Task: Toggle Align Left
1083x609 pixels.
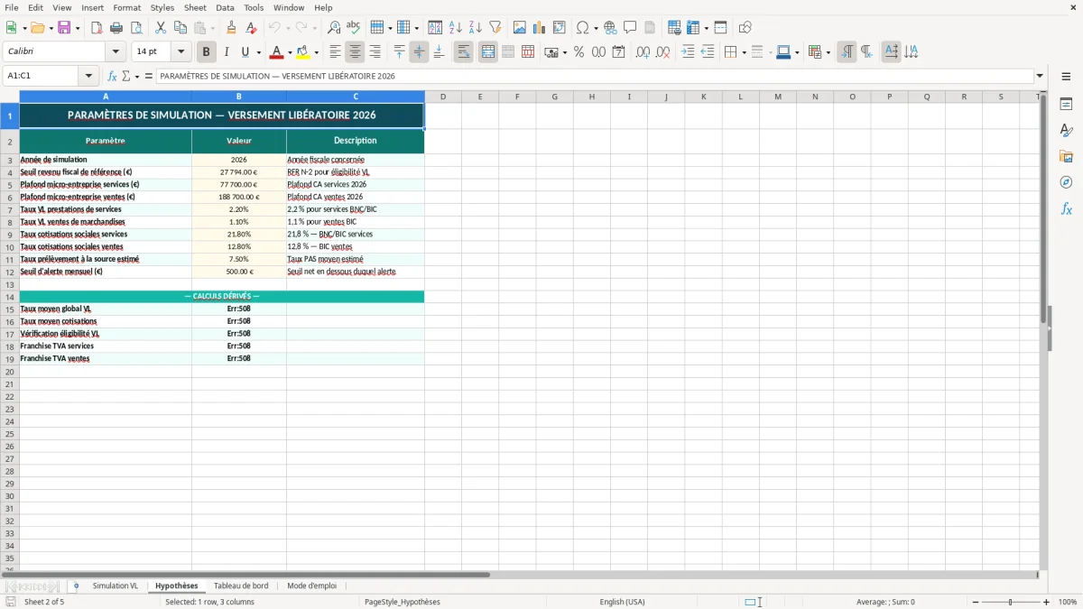Action: point(336,52)
